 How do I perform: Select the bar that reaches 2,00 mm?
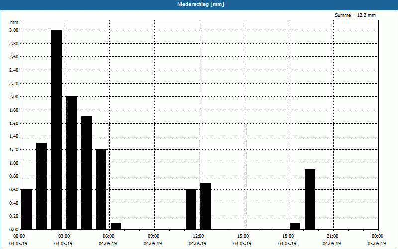point(71,163)
